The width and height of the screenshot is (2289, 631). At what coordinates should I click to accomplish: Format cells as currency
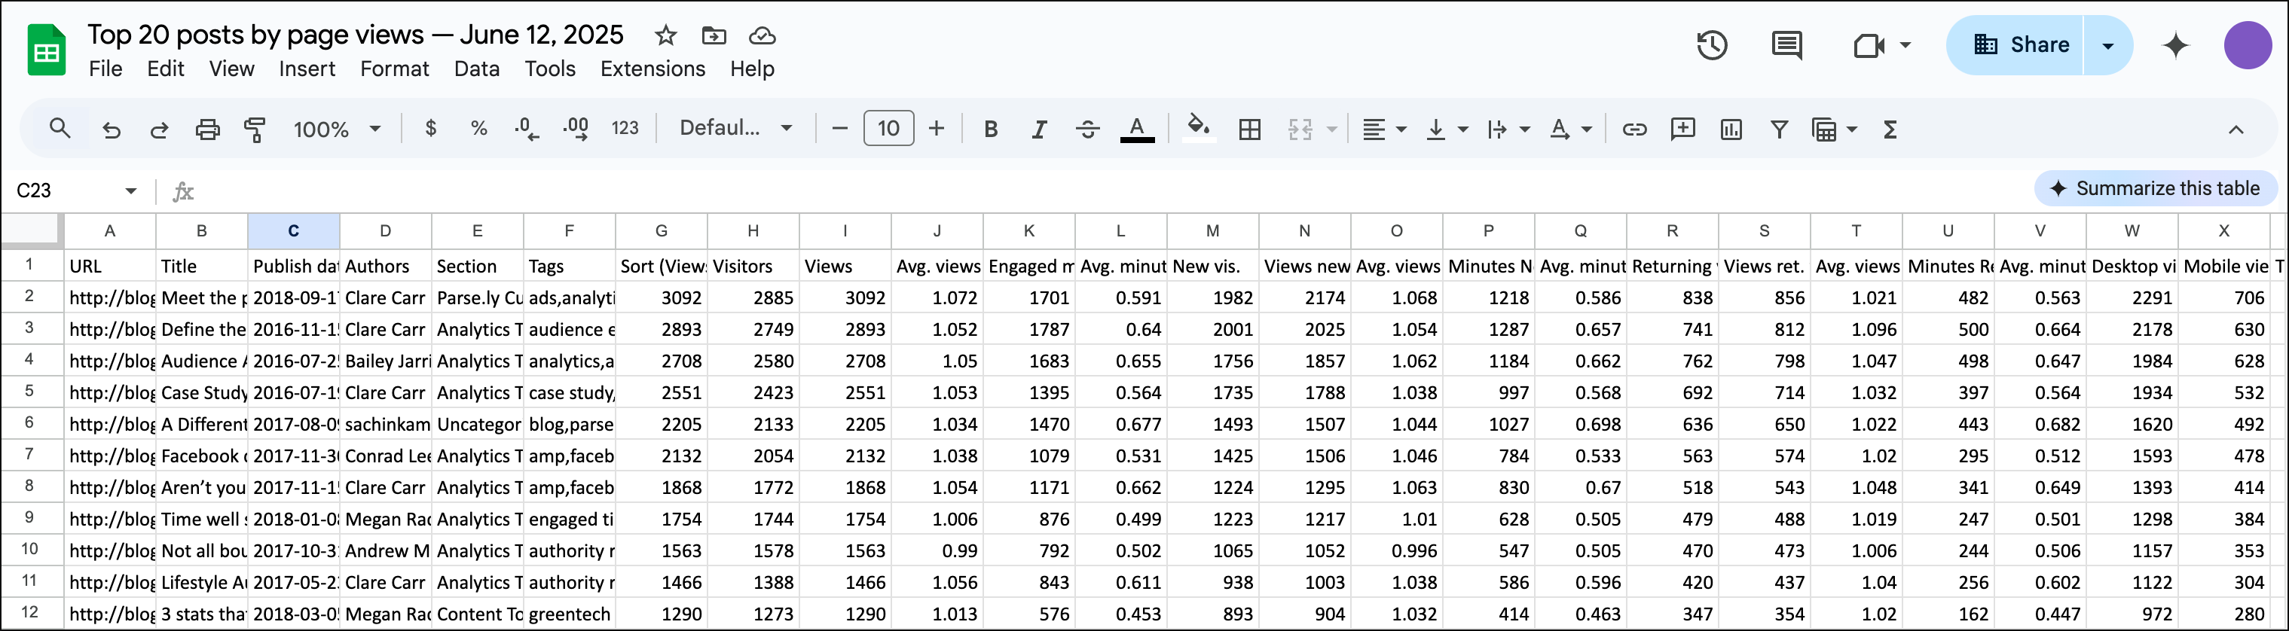[x=431, y=129]
